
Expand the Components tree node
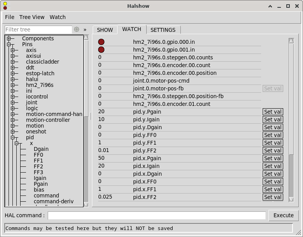(9, 38)
